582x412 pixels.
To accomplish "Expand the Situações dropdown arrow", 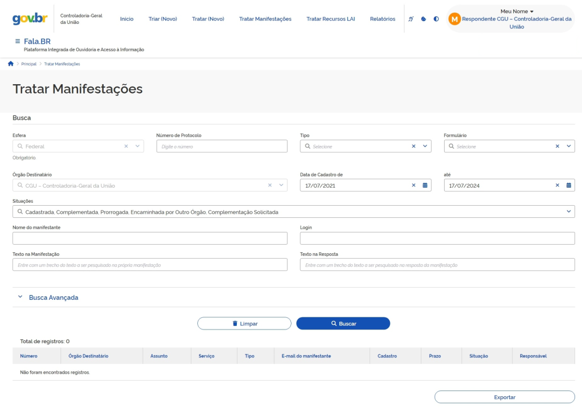I will click(569, 212).
